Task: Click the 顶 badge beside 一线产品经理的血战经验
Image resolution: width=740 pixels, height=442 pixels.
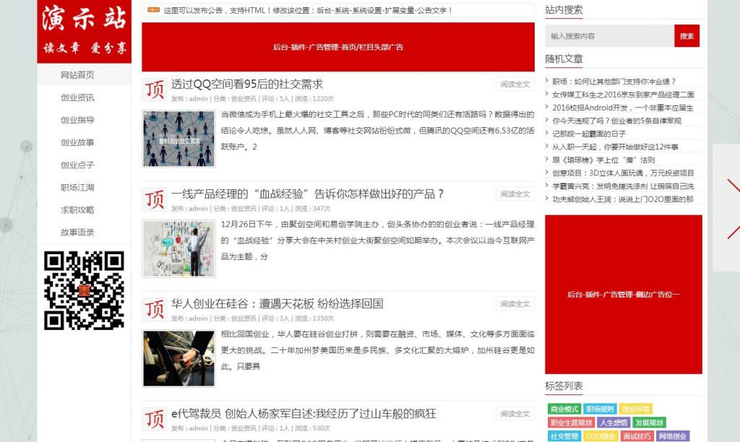Action: point(155,199)
